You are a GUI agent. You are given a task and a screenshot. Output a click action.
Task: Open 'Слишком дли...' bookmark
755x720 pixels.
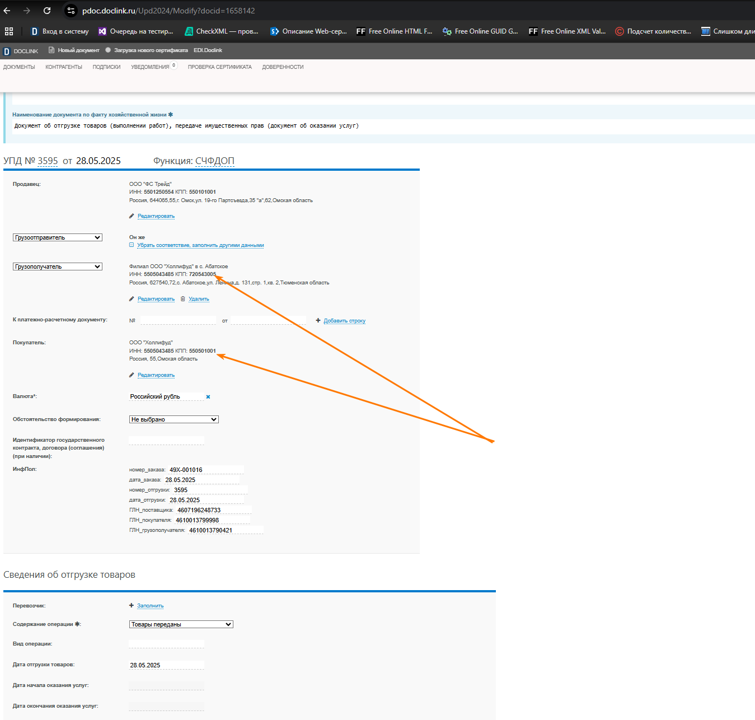(x=728, y=31)
